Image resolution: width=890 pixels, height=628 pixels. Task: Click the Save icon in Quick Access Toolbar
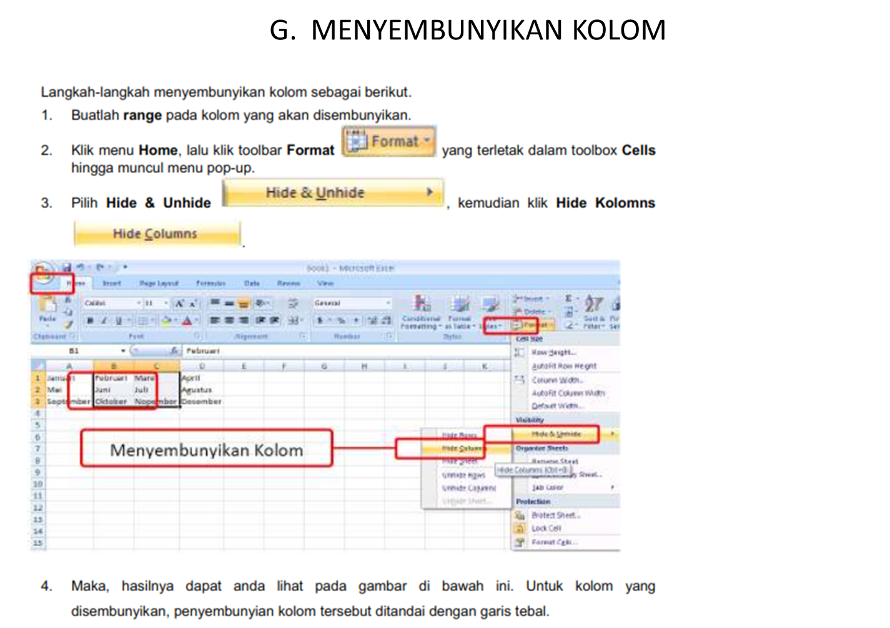67,266
